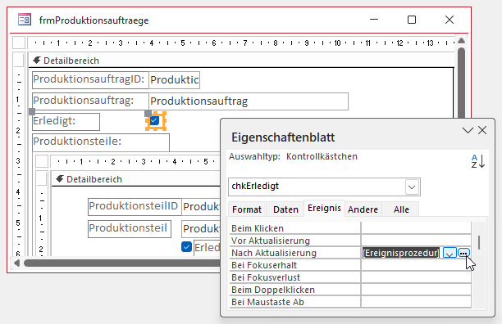Select the ProduktionsauftragID: label
502x324 pixels.
[90, 80]
